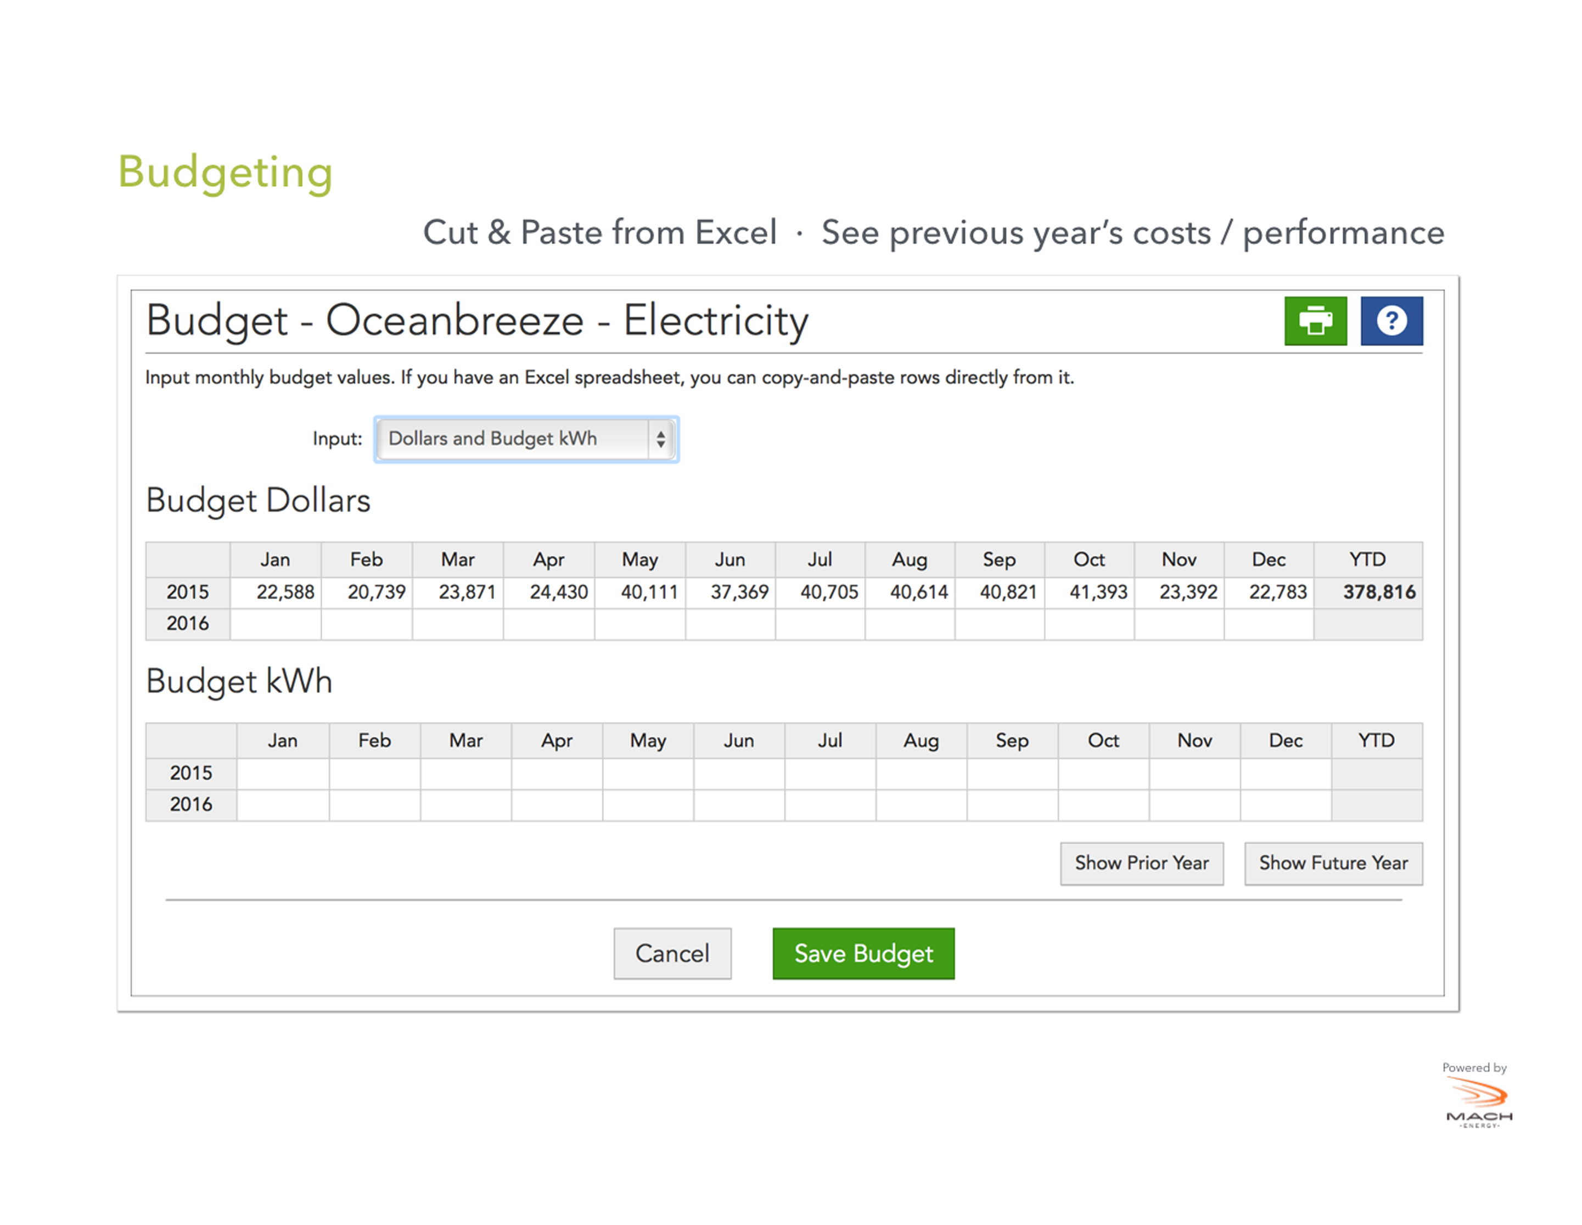Click 2016 Jun cell in Budget kWh
Screen dimensions: 1582x1225
pyautogui.click(x=739, y=804)
